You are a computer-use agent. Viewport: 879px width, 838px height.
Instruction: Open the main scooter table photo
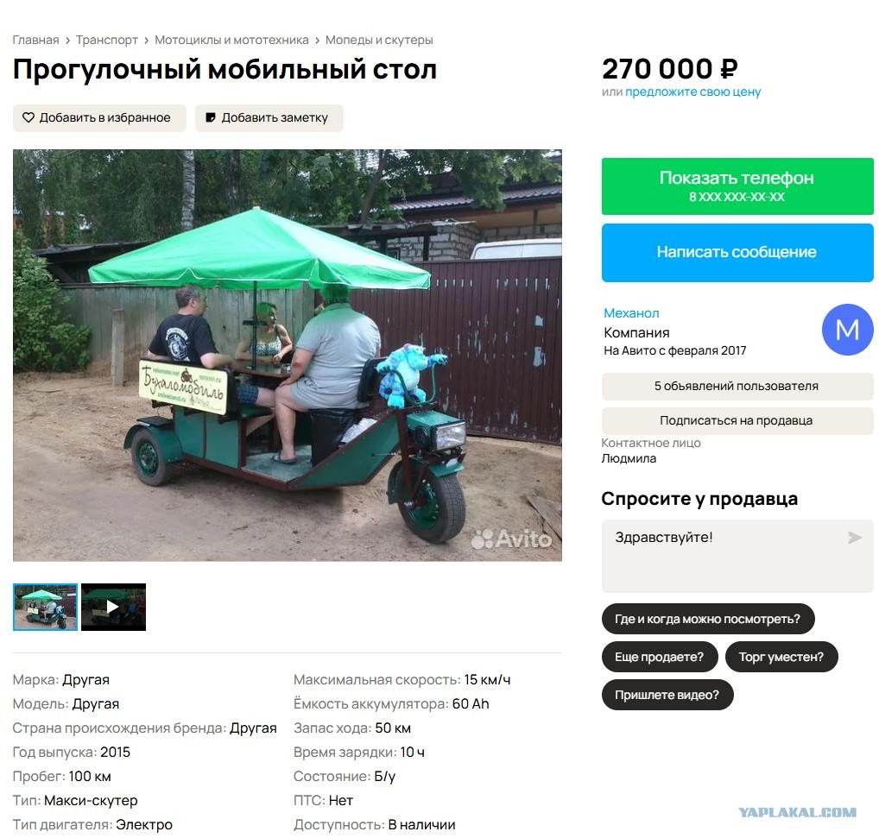point(287,356)
